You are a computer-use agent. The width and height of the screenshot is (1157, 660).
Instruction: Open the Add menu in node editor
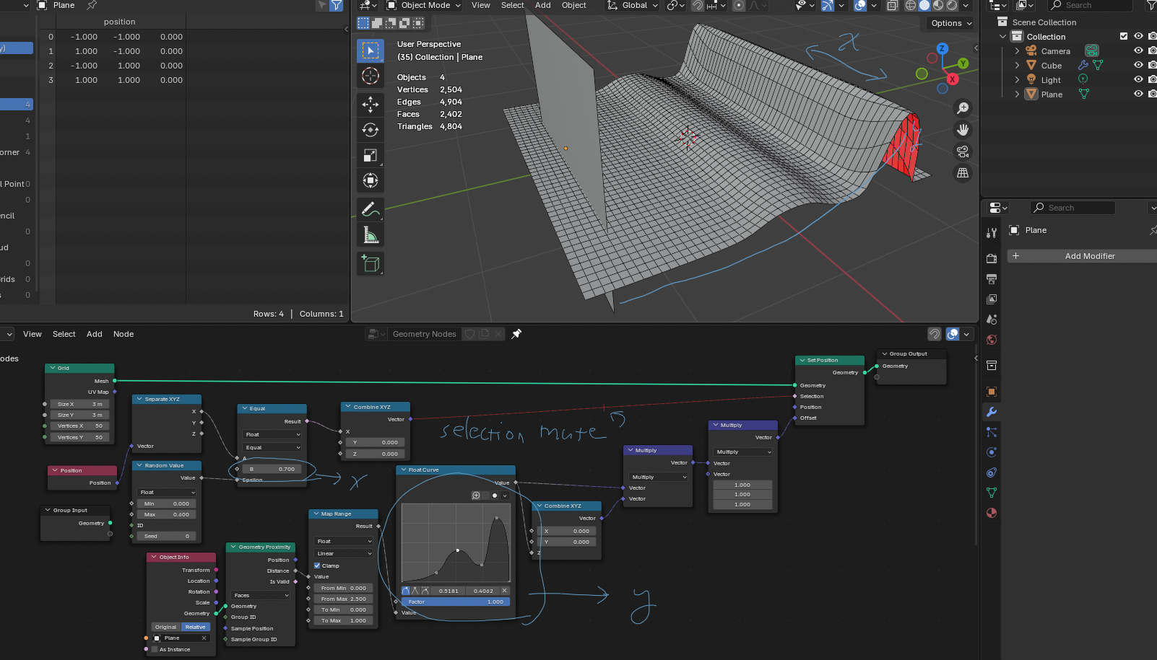95,334
